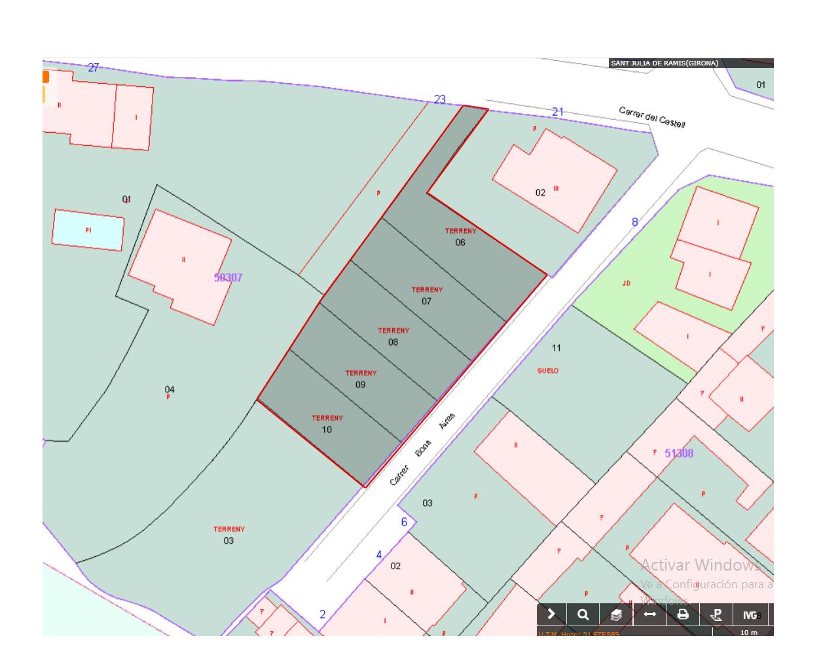Click the SANT JULIA DE RAMIS(GIRONA) label

664,63
